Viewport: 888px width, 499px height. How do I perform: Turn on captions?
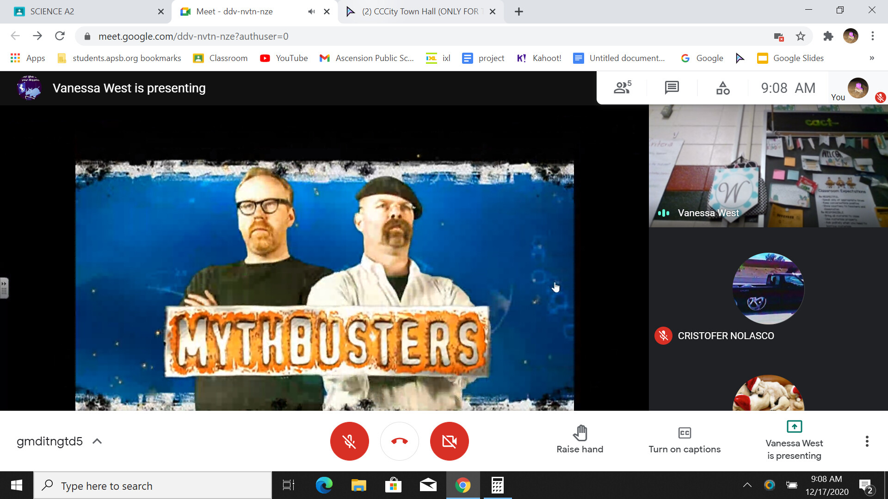click(684, 440)
